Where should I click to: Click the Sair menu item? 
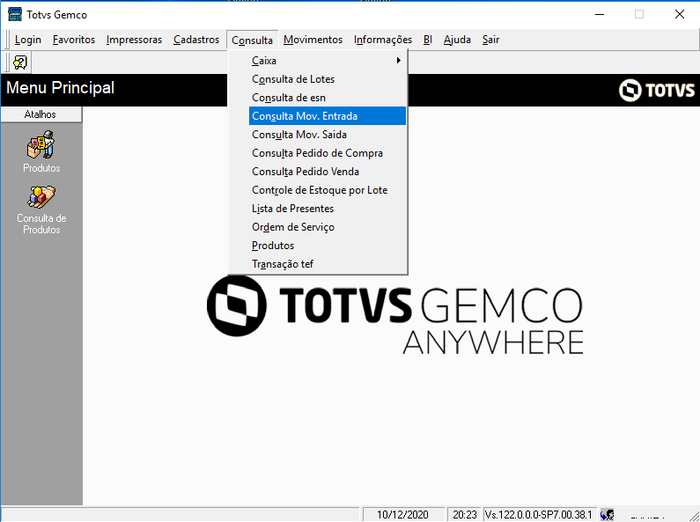tap(490, 40)
